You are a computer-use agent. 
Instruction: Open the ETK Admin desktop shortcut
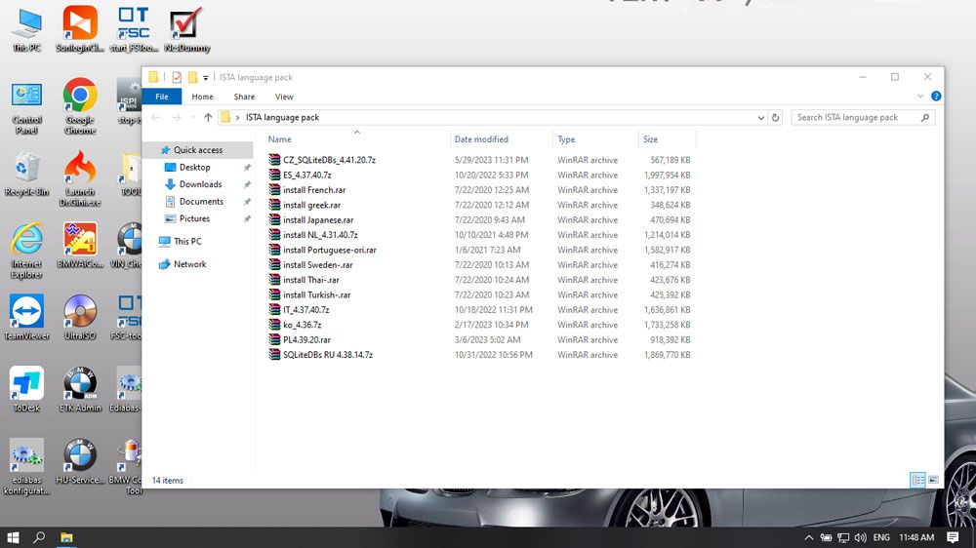[80, 389]
